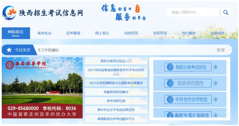This screenshot has height=126, width=239.
Task: Click arrow icon next to 中外合作办学招生
Action: pyautogui.click(x=215, y=99)
